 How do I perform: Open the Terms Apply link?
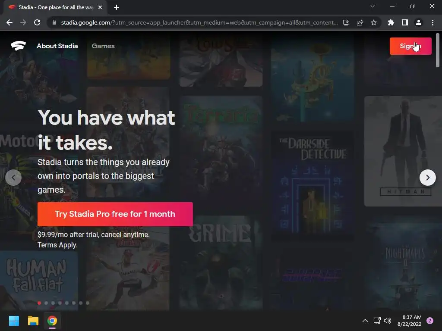(57, 245)
